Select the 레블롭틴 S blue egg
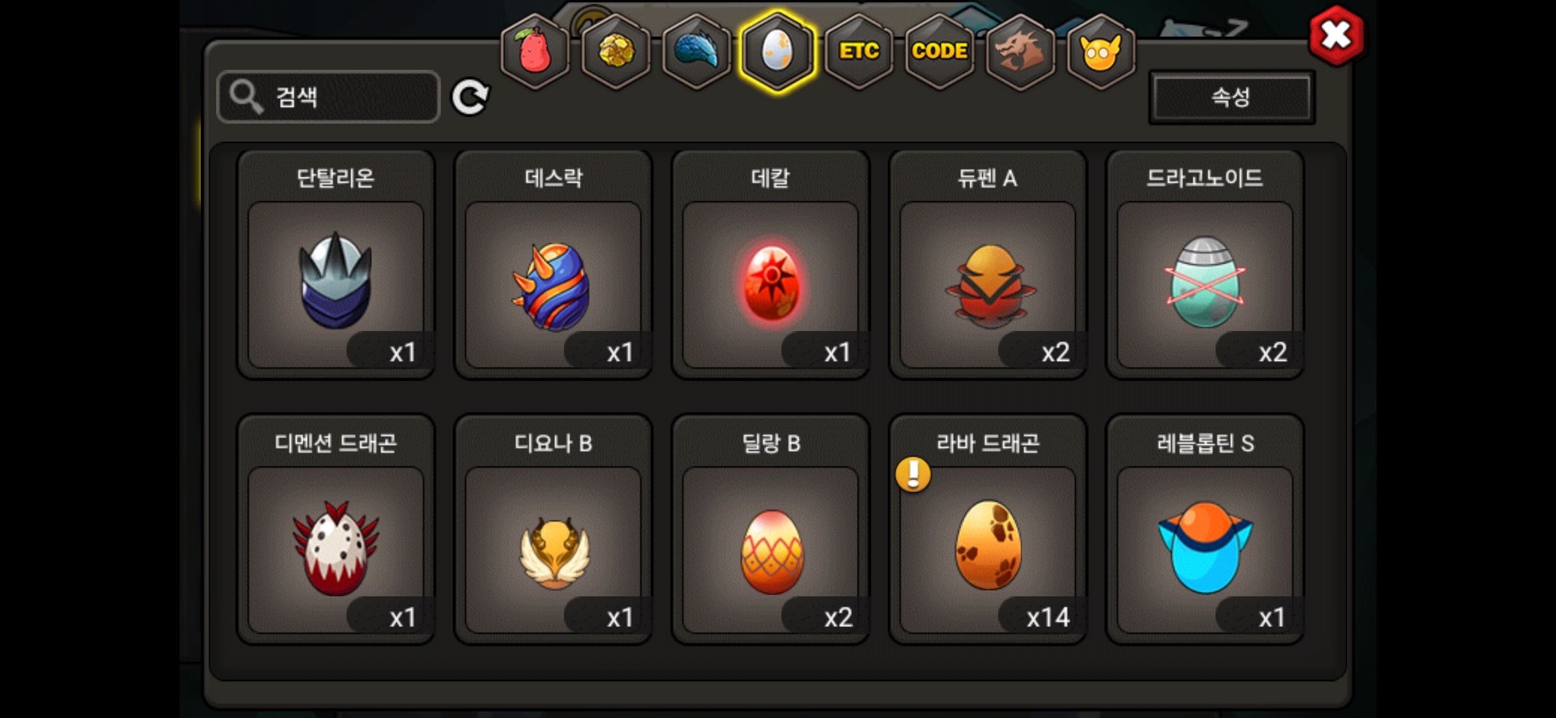This screenshot has height=718, width=1556. pyautogui.click(x=1205, y=530)
